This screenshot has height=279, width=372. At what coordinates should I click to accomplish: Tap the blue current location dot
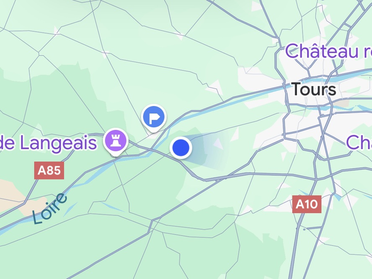(181, 147)
